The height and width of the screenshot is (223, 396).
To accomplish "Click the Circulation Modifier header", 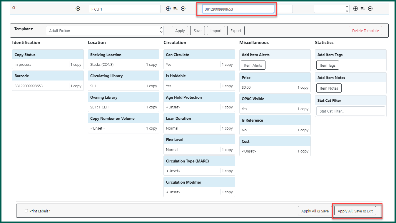I will [x=199, y=182].
